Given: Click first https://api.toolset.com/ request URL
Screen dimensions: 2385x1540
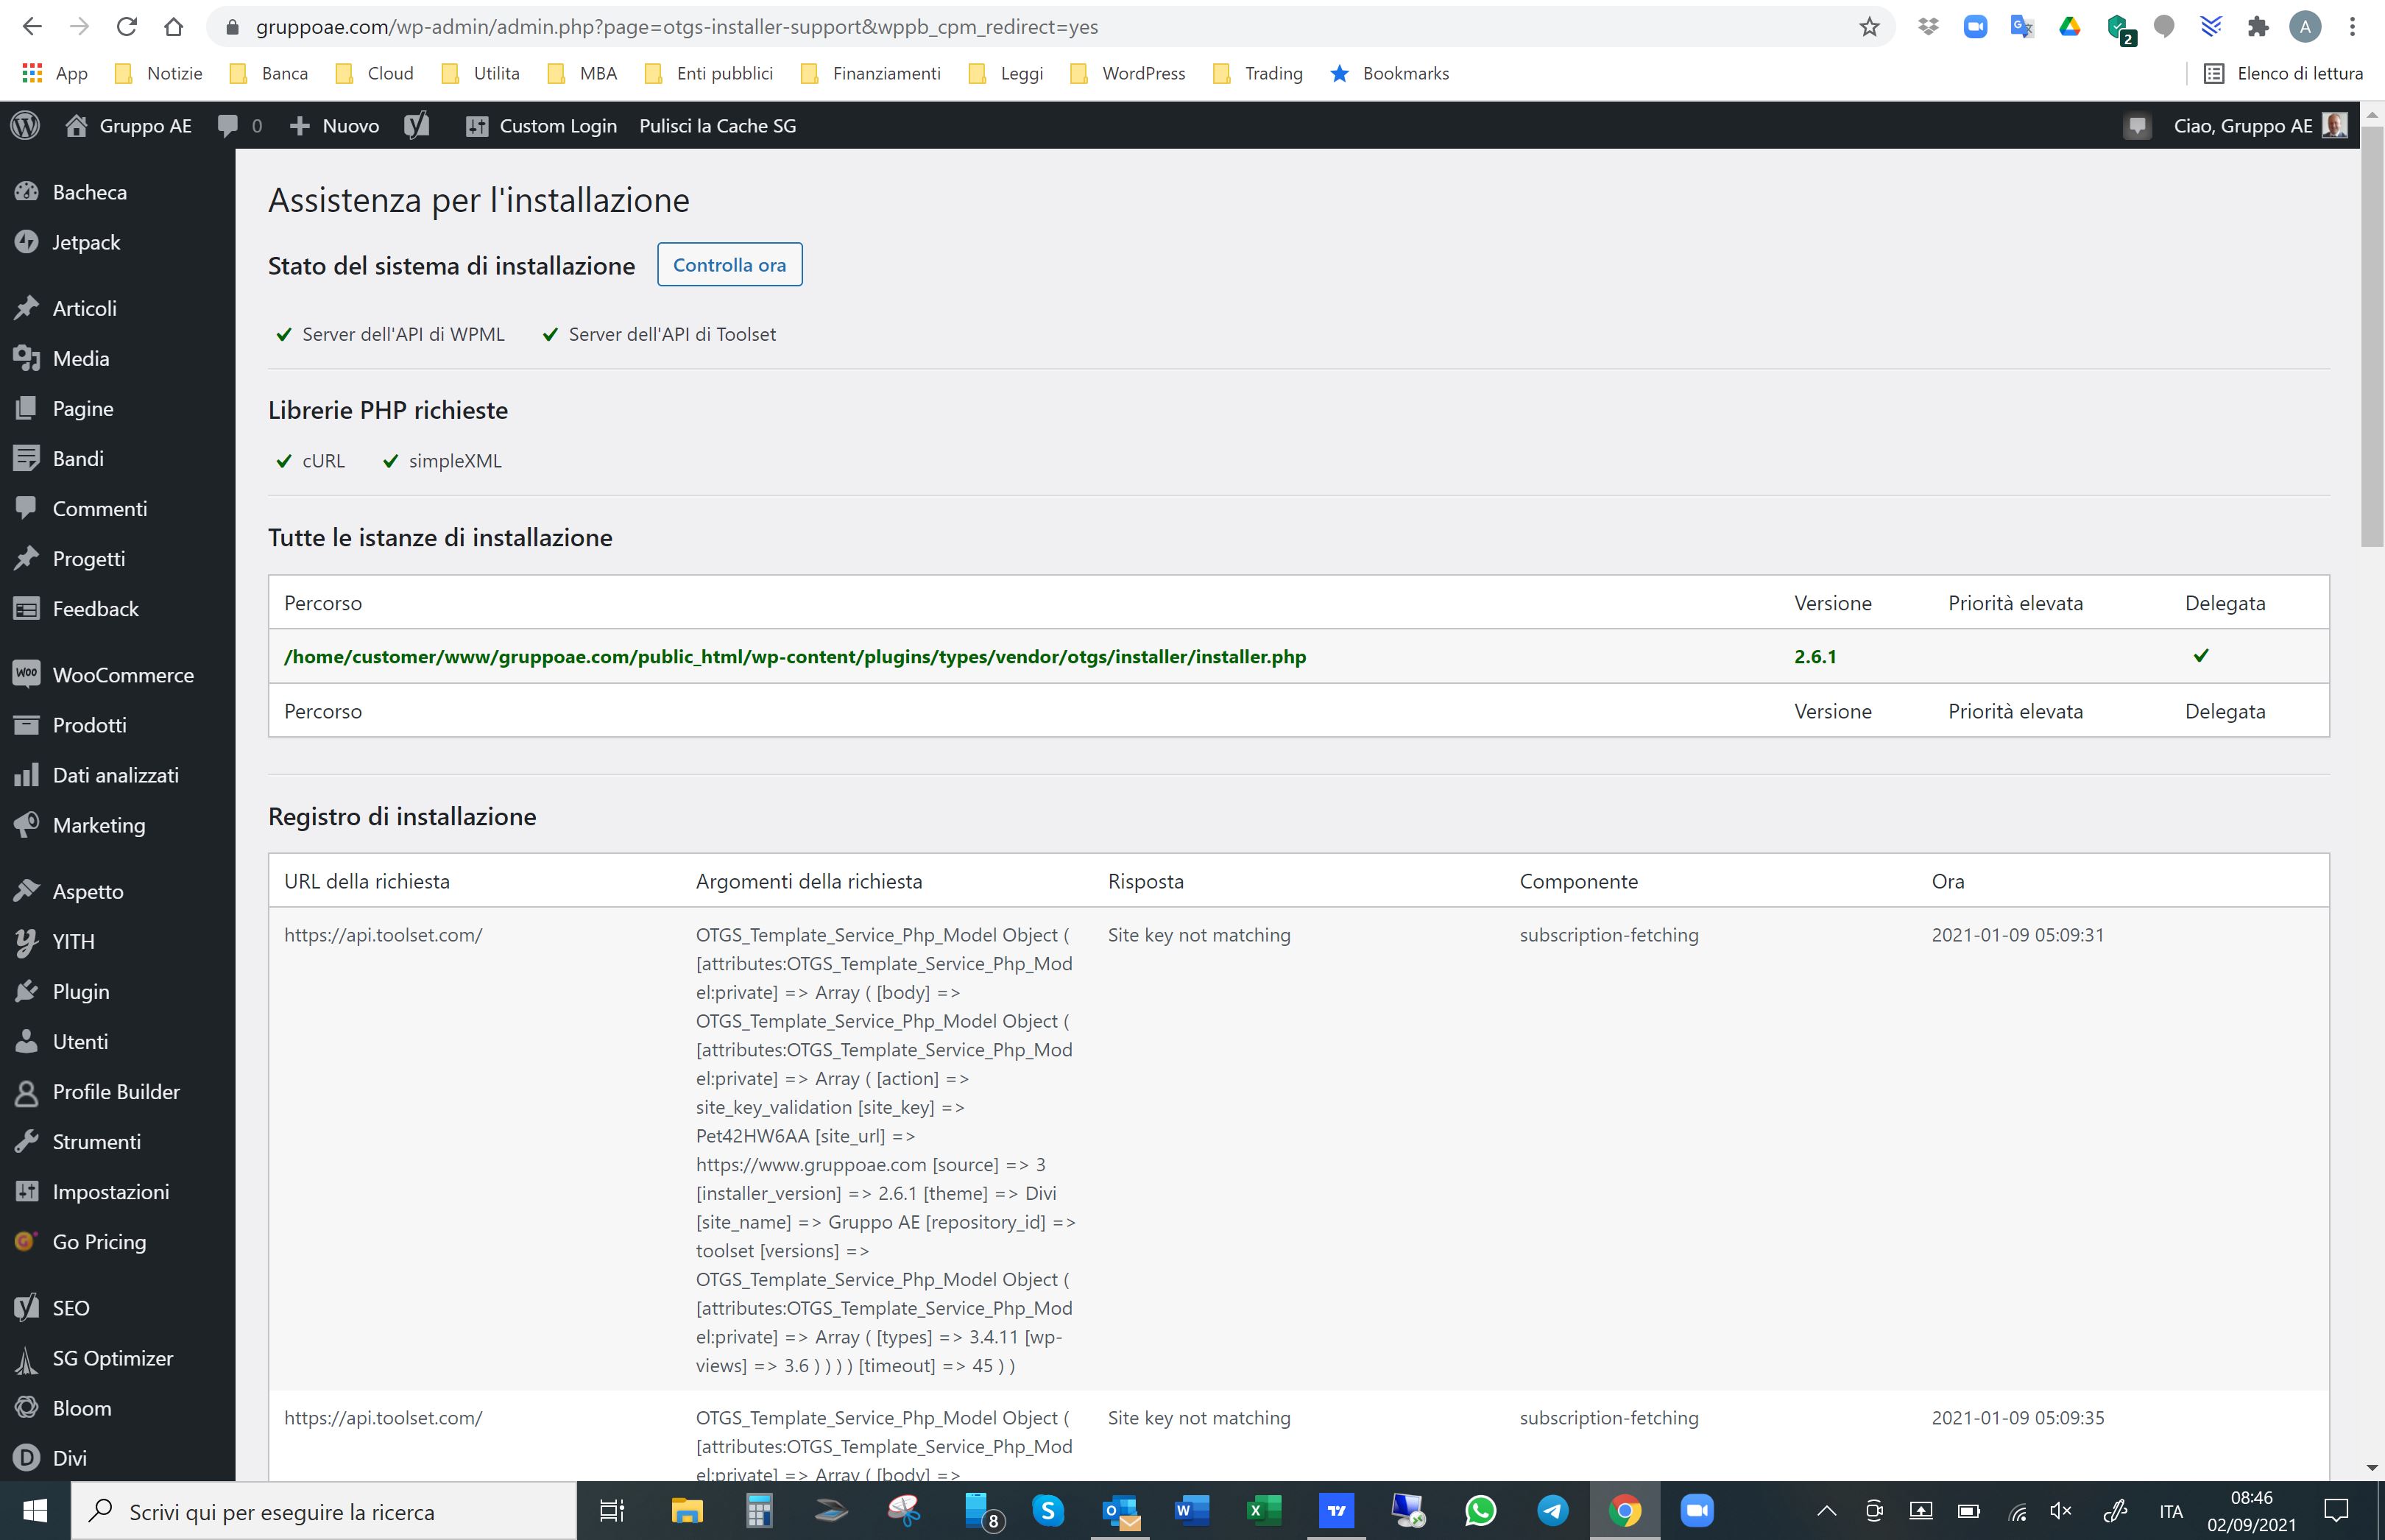Looking at the screenshot, I should pyautogui.click(x=383, y=935).
